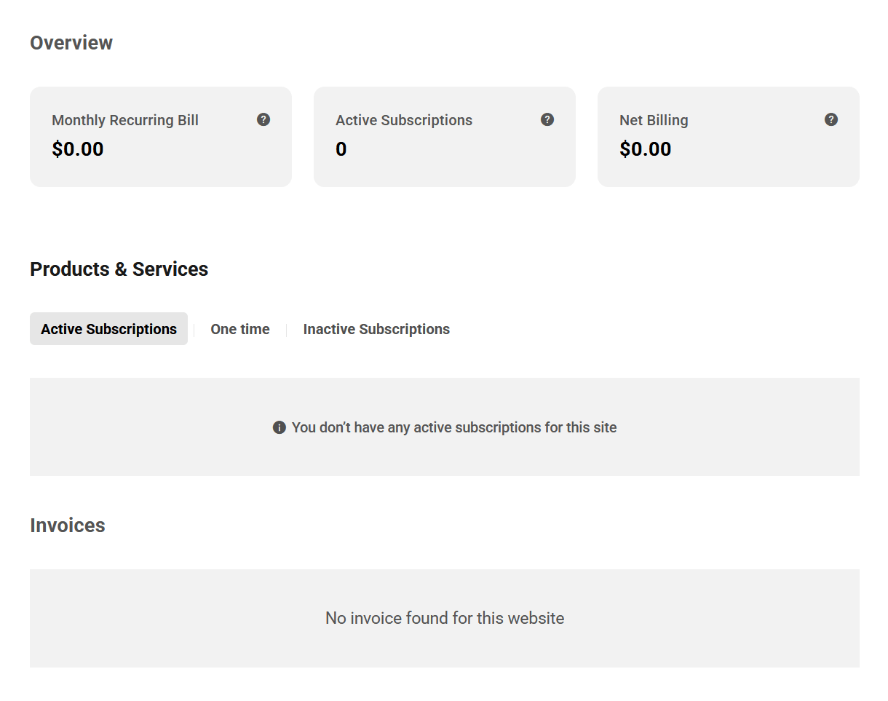This screenshot has height=701, width=888.
Task: Open the Net Billing help tooltip icon
Action: [831, 119]
